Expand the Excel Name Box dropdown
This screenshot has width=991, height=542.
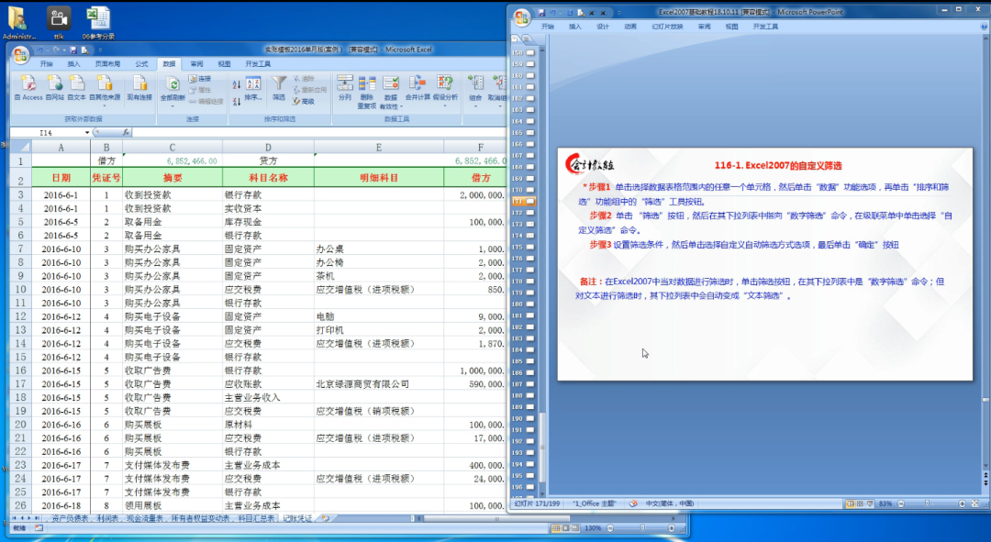point(87,133)
